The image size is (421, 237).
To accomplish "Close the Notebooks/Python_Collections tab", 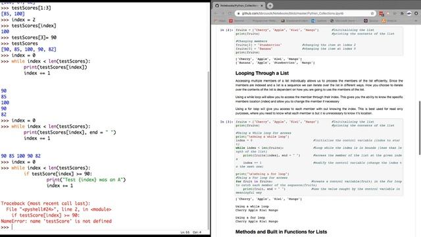I will click(262, 5).
